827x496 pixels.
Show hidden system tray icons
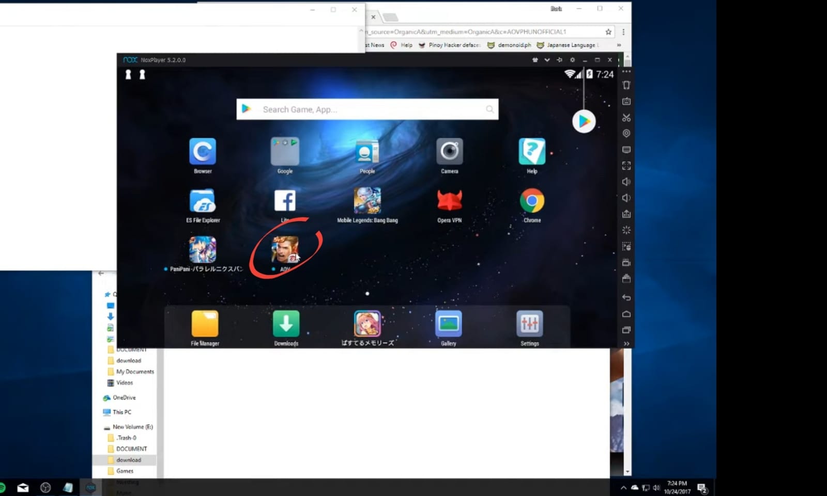pyautogui.click(x=623, y=488)
